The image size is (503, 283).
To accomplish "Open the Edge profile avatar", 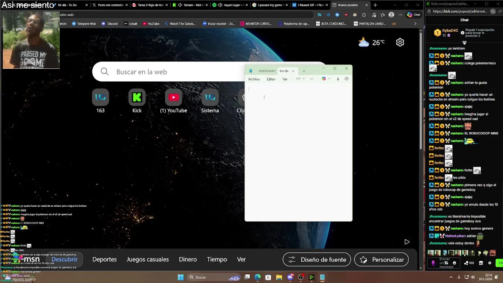I will [391, 15].
